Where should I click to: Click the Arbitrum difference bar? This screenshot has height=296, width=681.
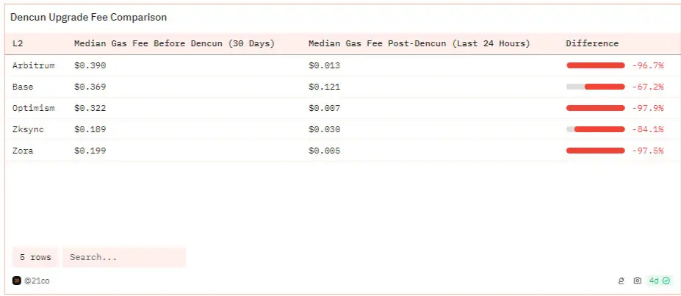pyautogui.click(x=596, y=65)
